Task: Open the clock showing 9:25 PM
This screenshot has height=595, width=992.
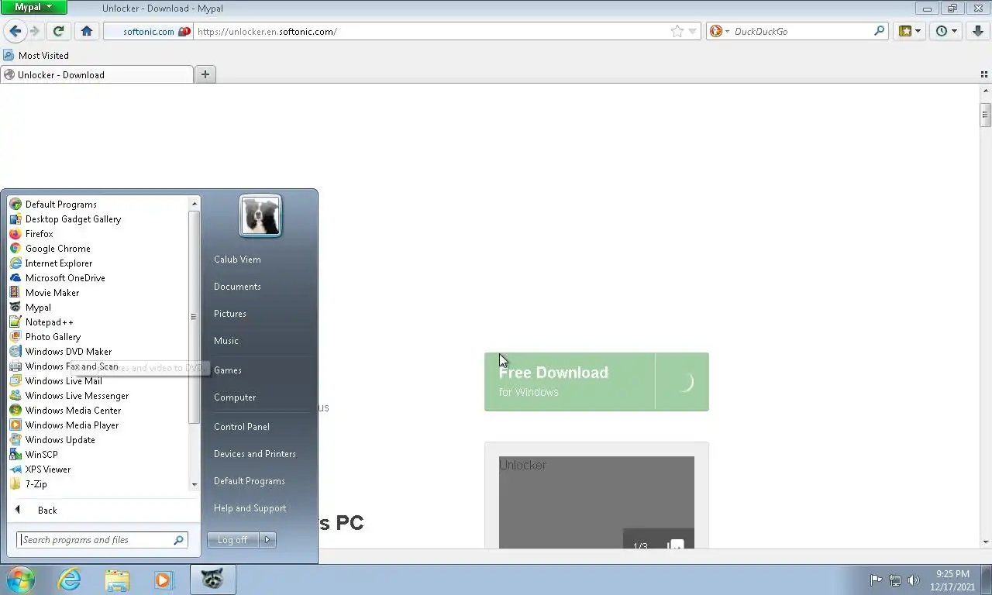Action: tap(952, 580)
